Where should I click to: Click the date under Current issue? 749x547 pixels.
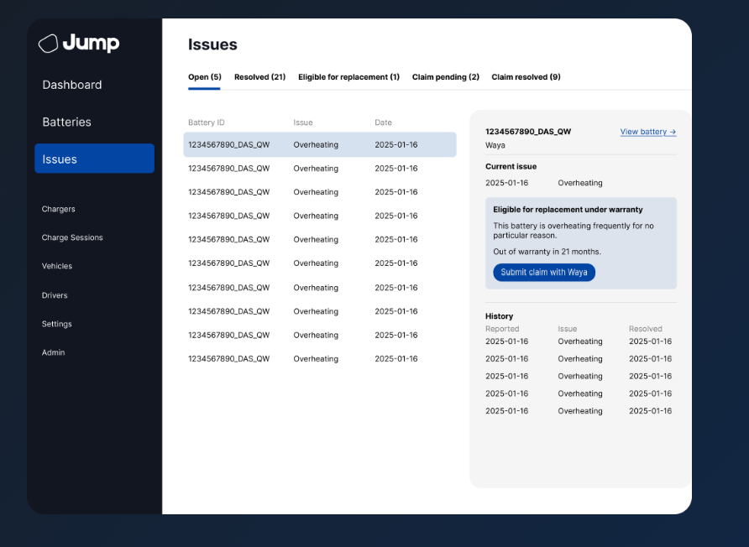tap(507, 183)
